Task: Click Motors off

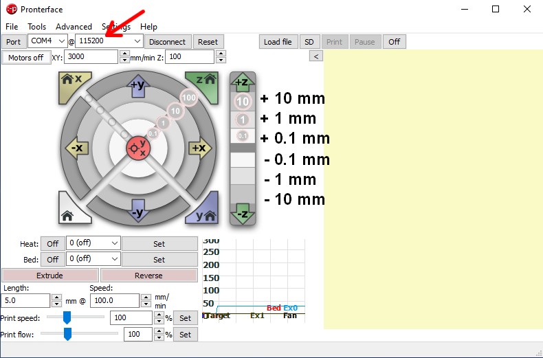Action: (x=26, y=58)
